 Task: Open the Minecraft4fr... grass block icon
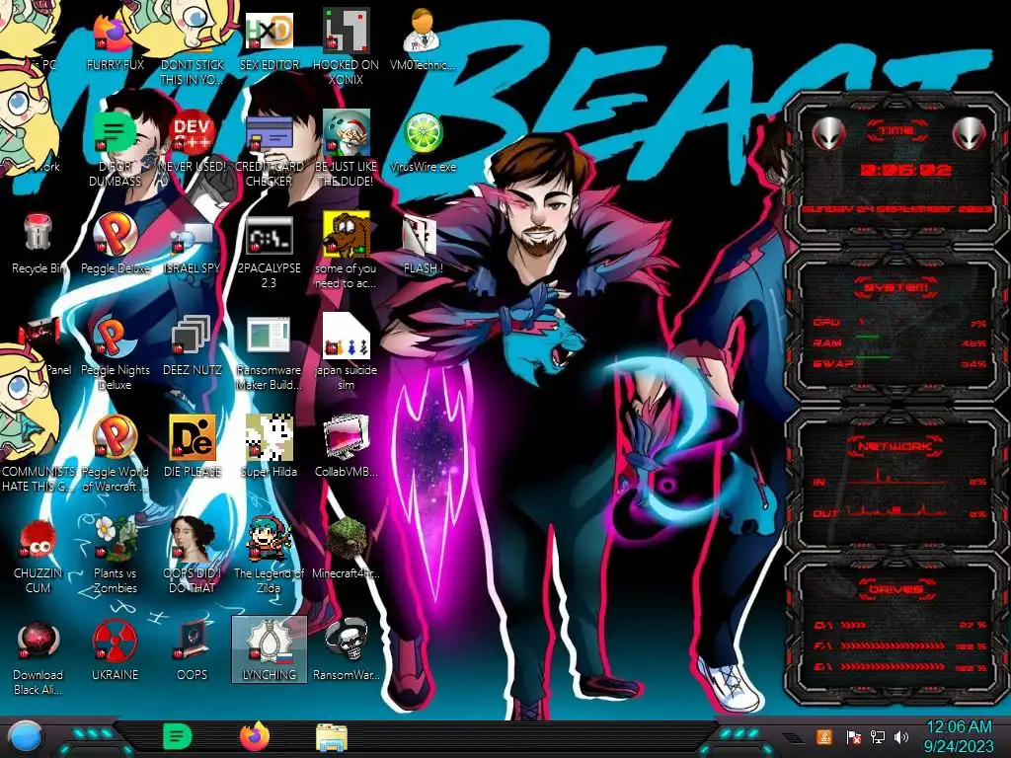[346, 548]
